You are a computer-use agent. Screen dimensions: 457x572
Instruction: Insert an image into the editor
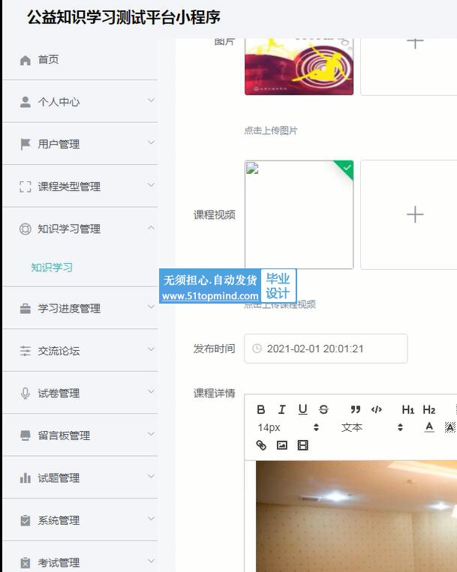click(x=282, y=445)
